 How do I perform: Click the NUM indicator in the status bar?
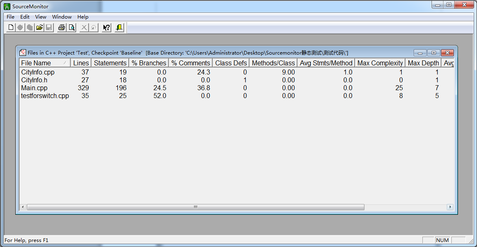coord(442,240)
